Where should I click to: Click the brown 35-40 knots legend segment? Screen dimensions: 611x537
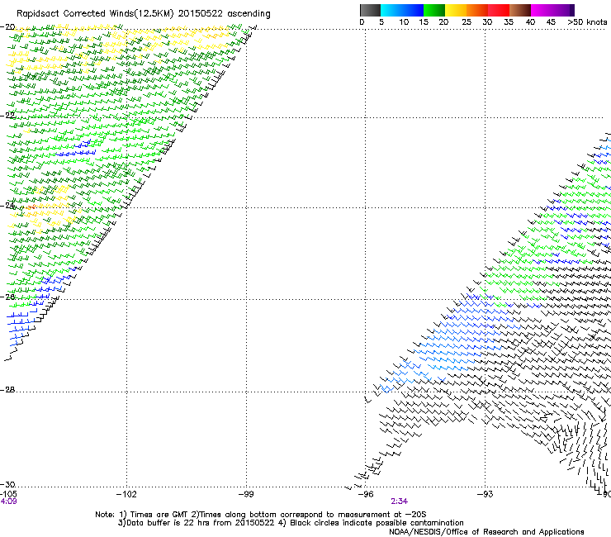click(x=520, y=10)
